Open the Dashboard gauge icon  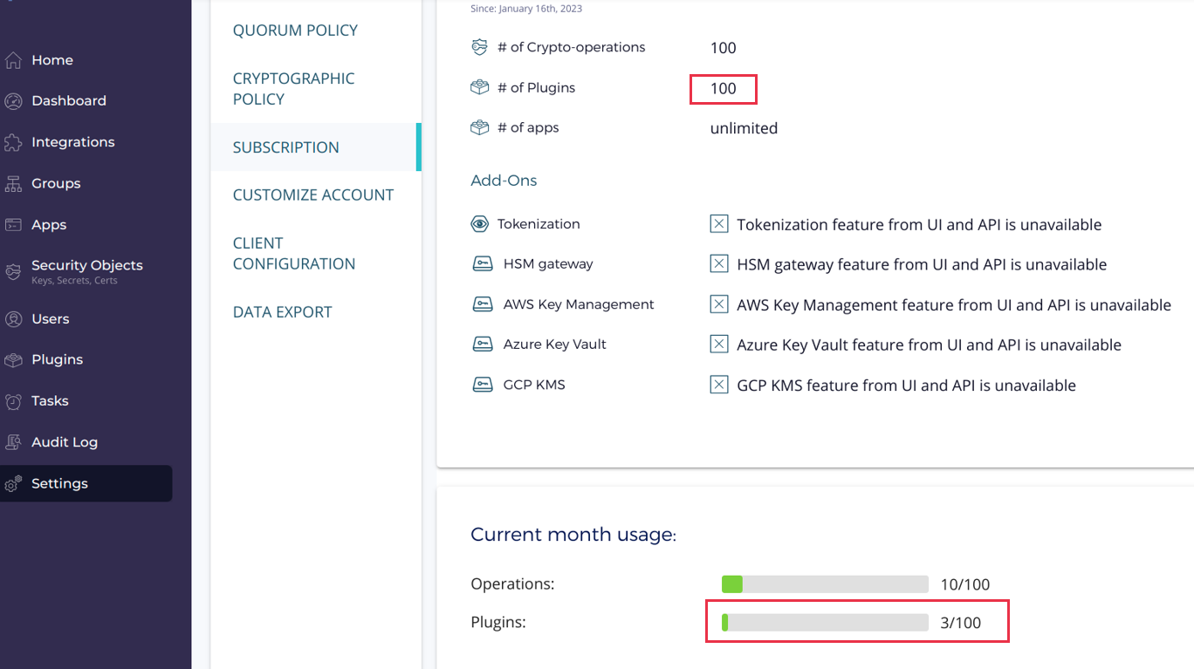pos(13,101)
